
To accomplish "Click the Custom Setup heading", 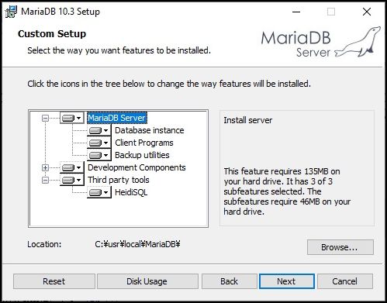I will point(52,34).
